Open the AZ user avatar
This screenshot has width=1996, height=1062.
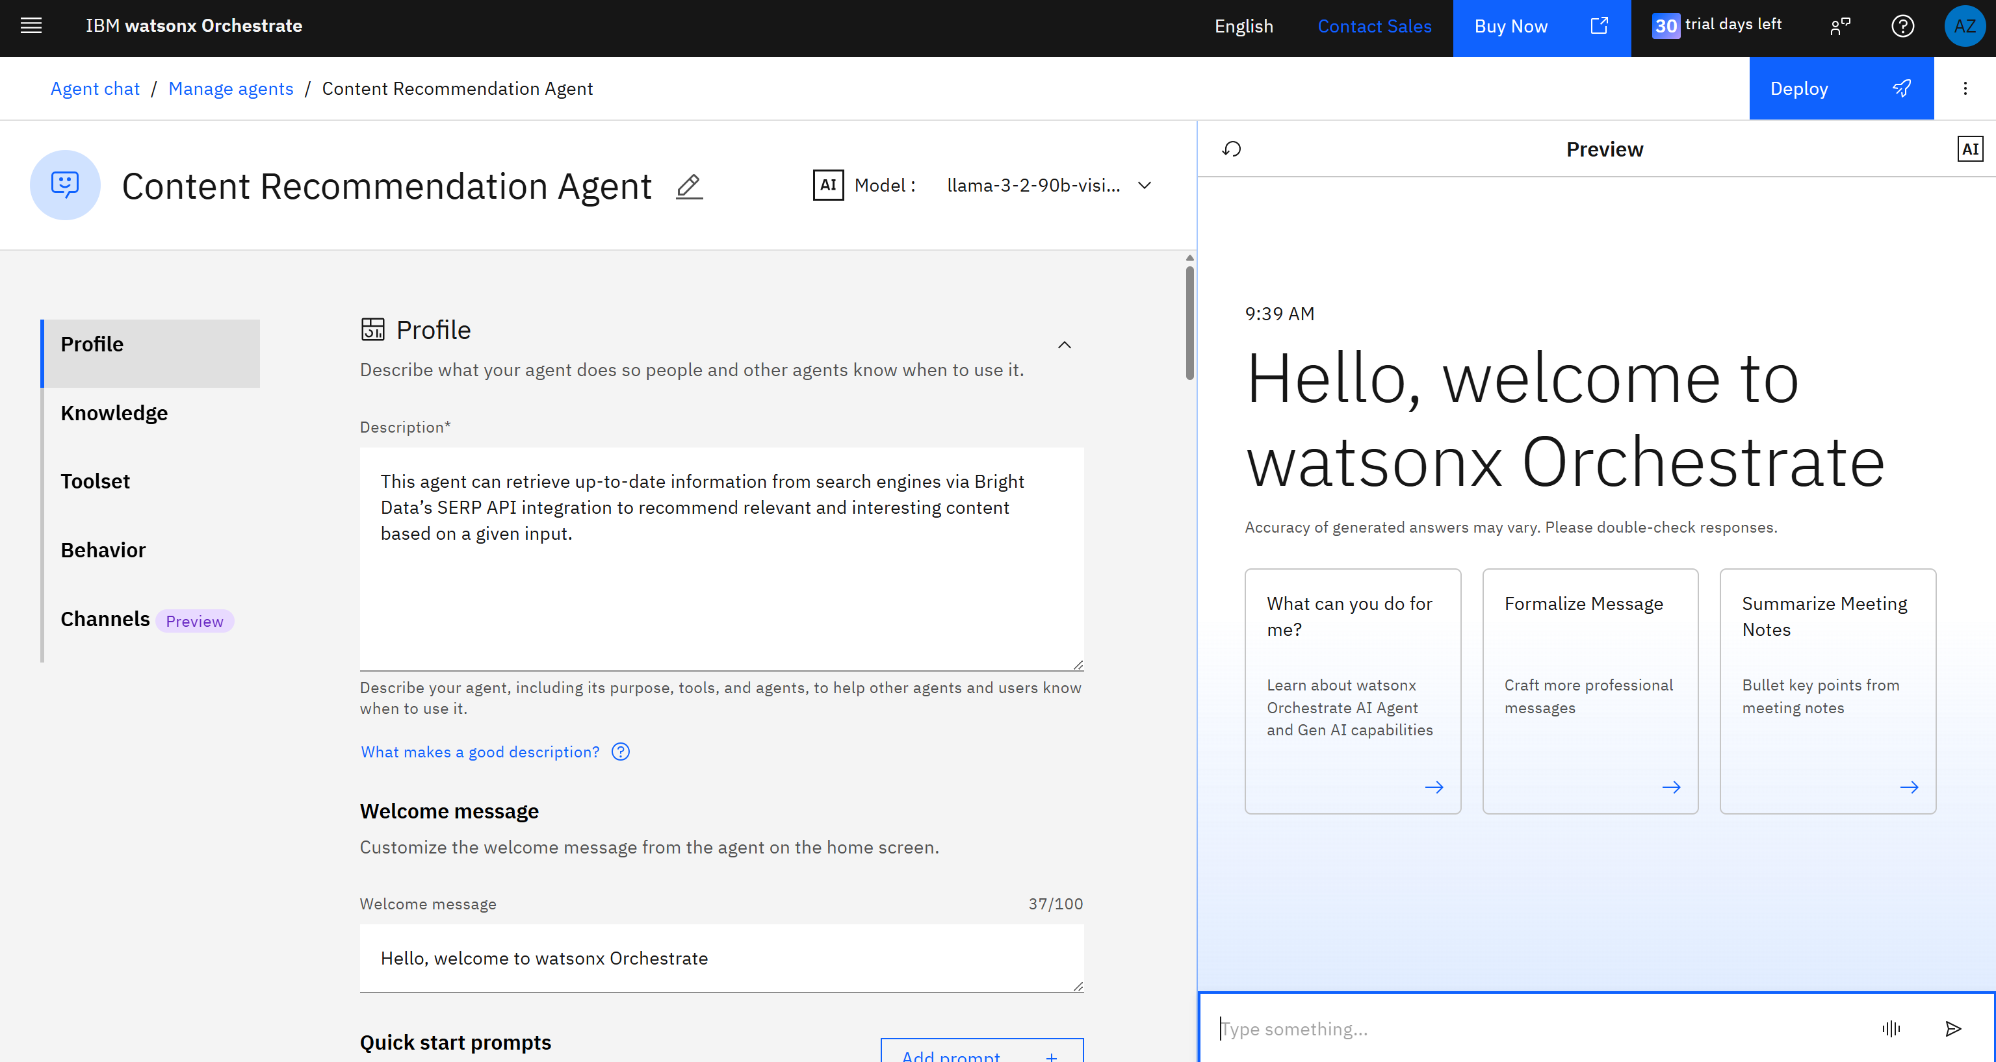[1965, 25]
